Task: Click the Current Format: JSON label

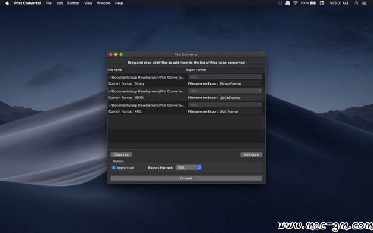Action: coord(126,97)
